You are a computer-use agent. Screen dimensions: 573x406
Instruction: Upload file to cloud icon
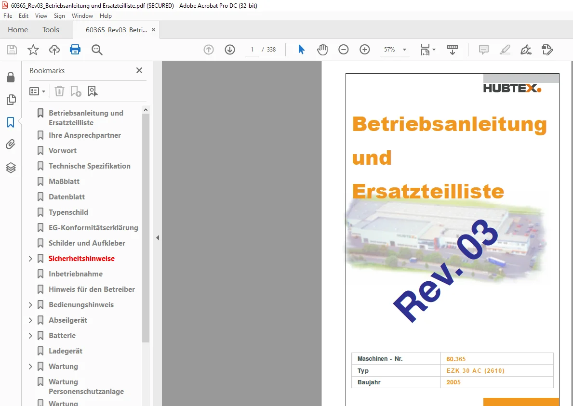click(54, 50)
